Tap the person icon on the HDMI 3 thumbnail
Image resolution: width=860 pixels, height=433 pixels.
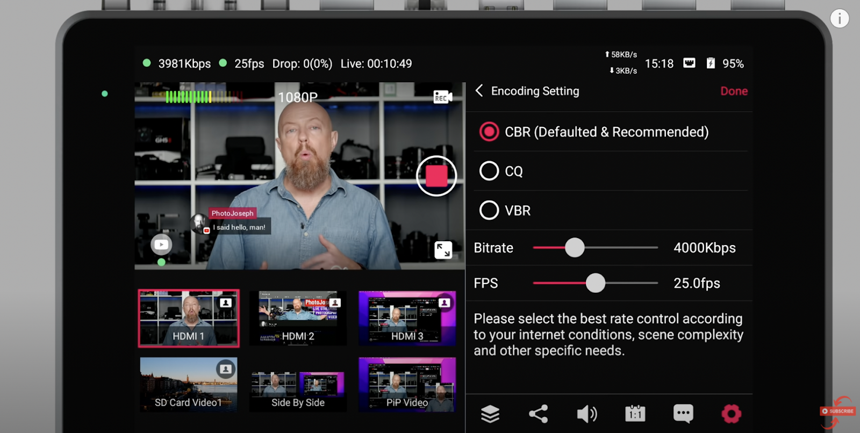click(x=444, y=303)
